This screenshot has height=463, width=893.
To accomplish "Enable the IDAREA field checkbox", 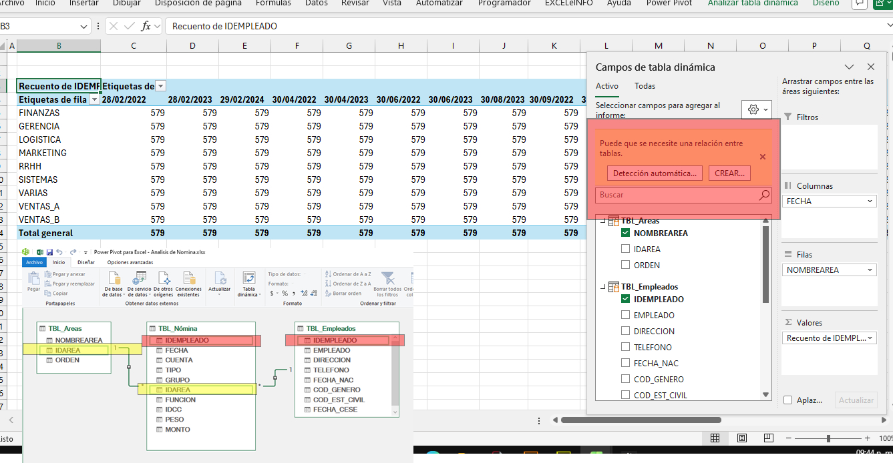I will 625,249.
